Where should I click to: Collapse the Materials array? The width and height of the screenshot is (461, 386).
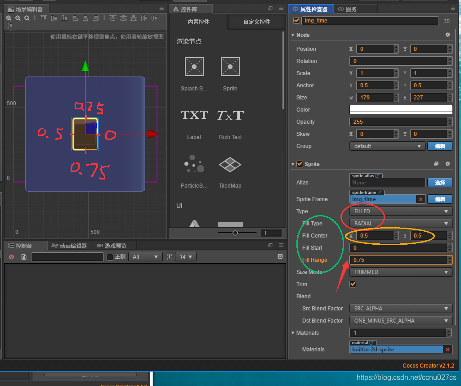(293, 333)
